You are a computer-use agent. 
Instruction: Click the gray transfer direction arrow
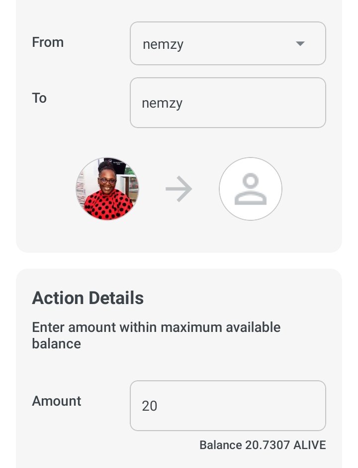[179, 188]
